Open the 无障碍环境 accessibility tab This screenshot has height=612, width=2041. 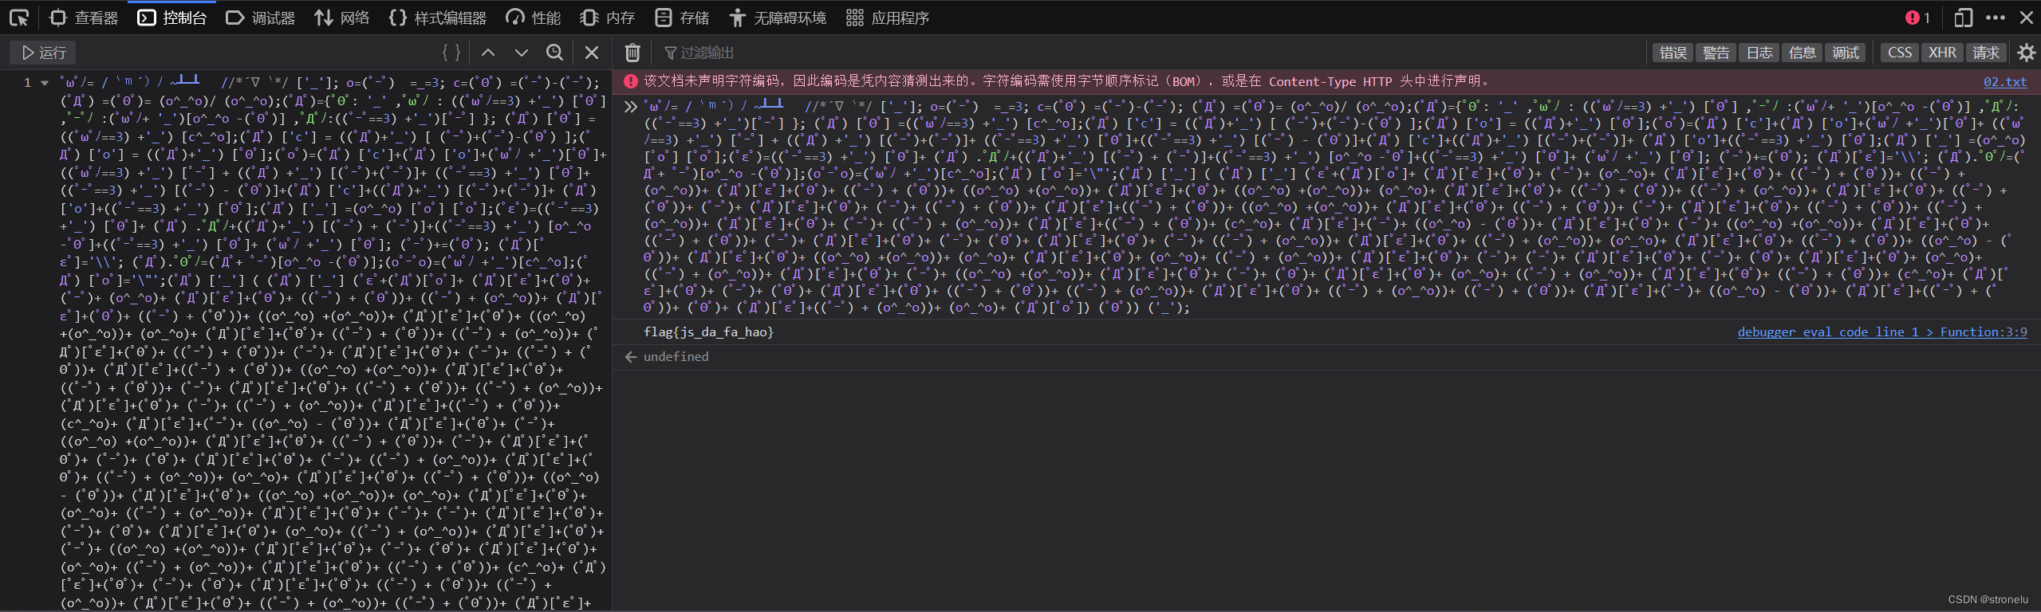coord(777,18)
